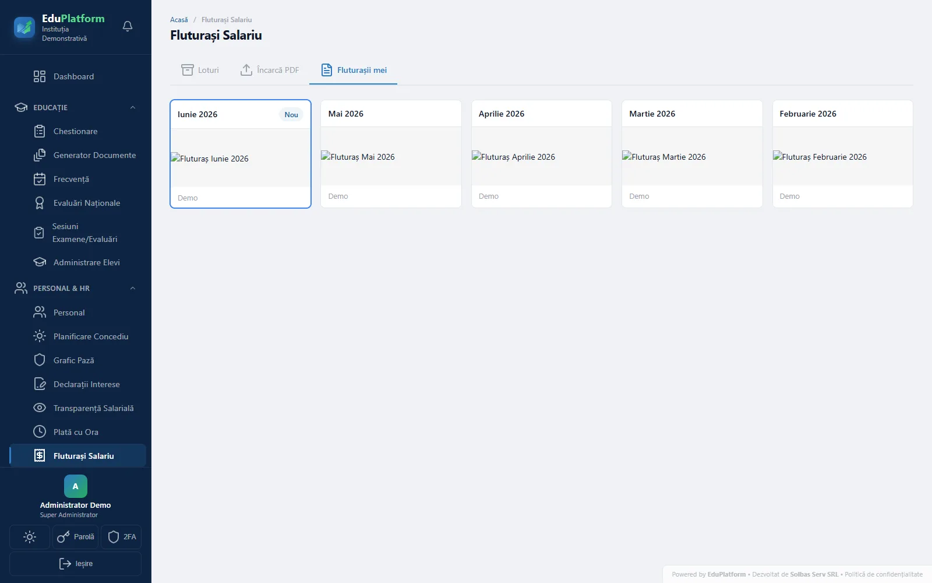Viewport: 932px width, 583px height.
Task: Click the Transparență Salarială eye icon
Action: (40, 408)
